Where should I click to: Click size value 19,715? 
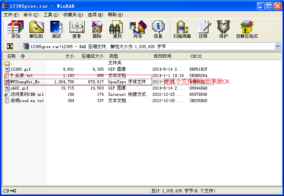coord(67,88)
